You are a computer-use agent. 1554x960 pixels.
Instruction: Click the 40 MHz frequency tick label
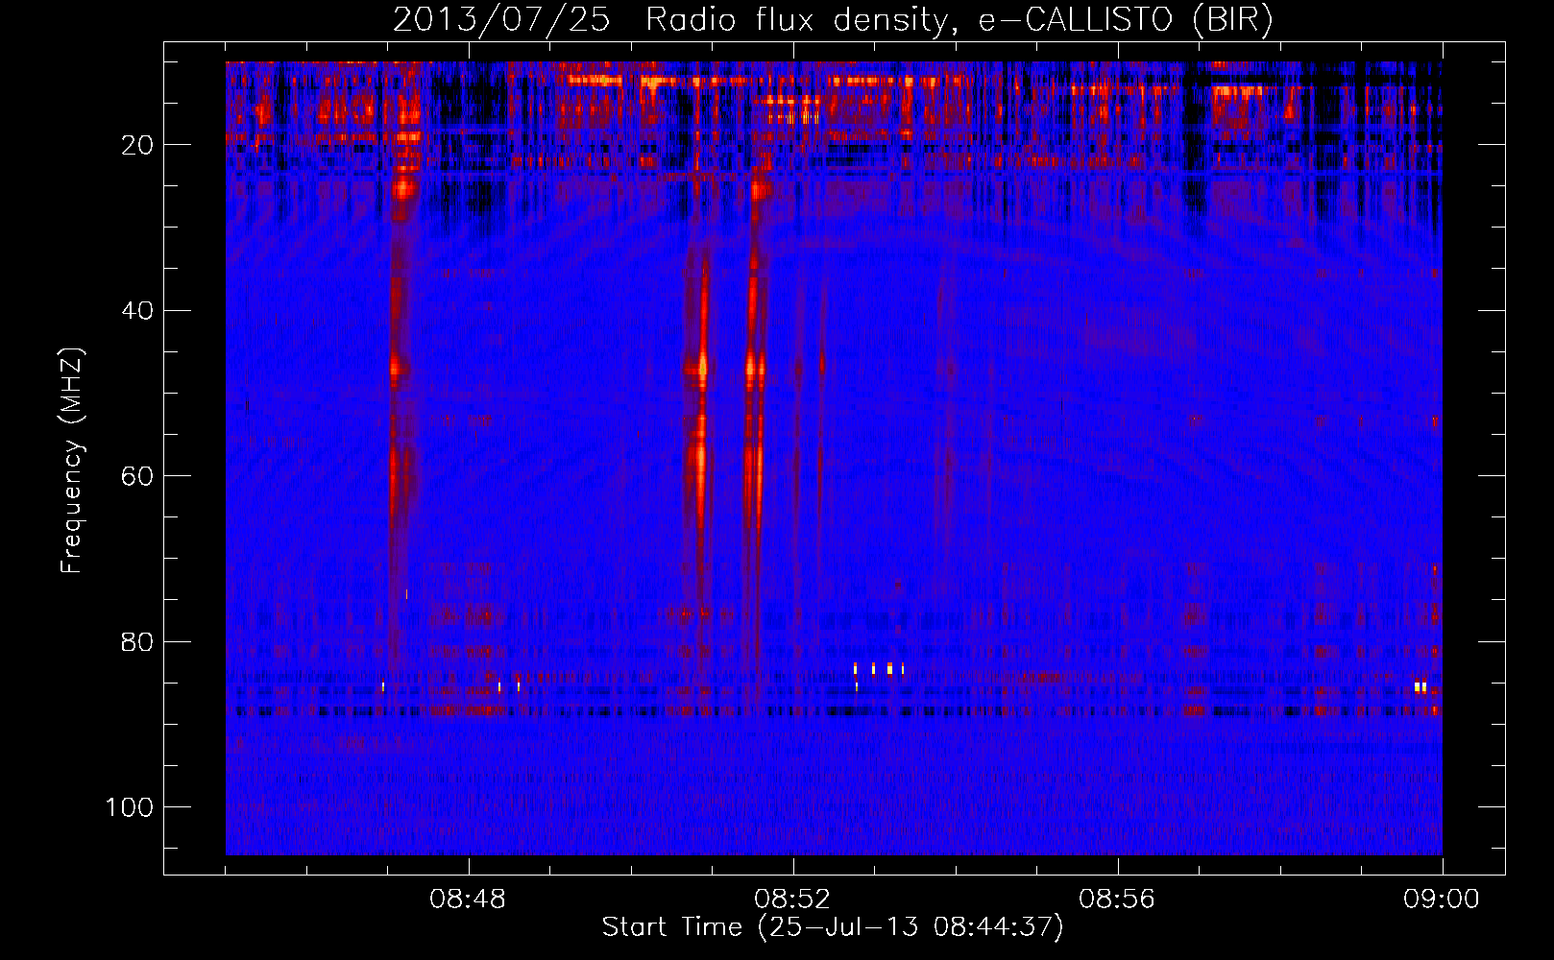coord(137,311)
